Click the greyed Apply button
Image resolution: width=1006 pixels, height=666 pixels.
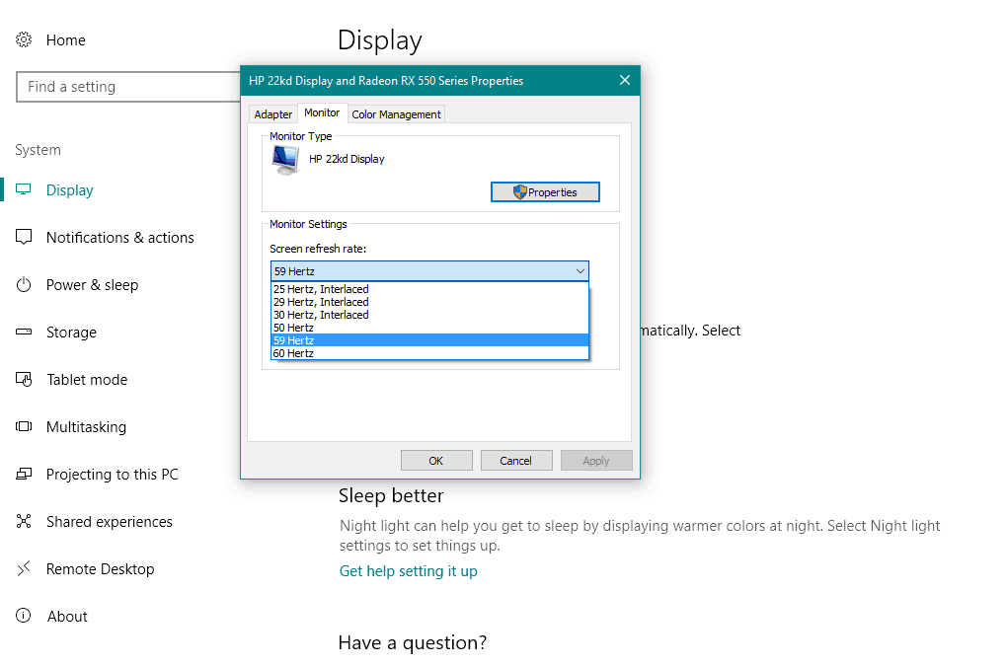point(596,460)
